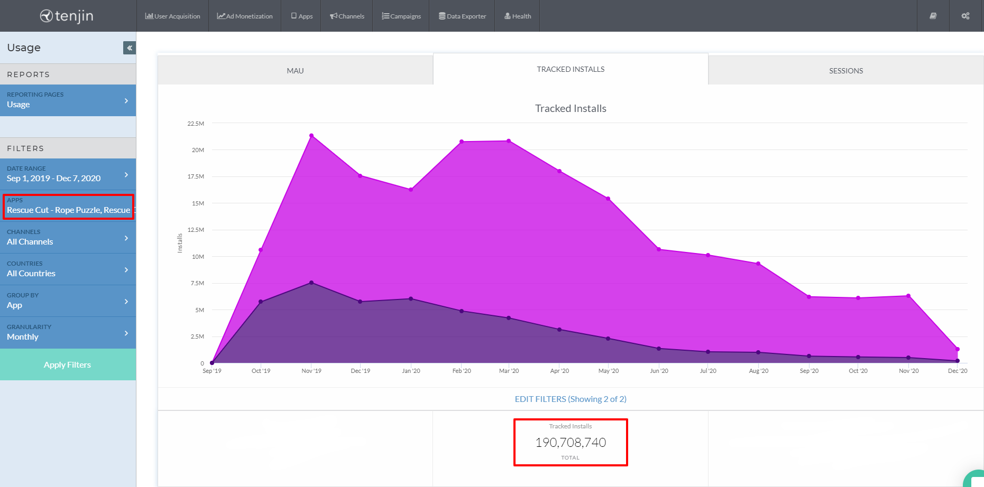Open the Campaigns navigation item
The width and height of the screenshot is (984, 487).
tap(401, 16)
